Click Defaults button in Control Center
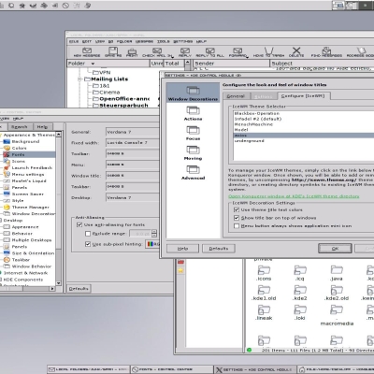Viewport: 374px width, 374px height. point(79,289)
